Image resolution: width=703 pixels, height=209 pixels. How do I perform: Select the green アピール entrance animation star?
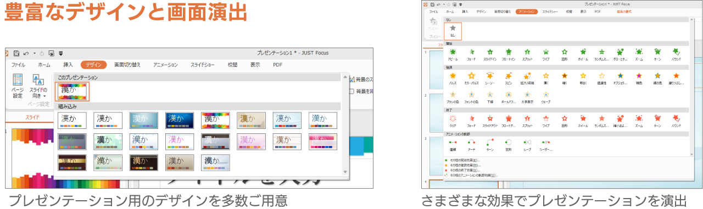coord(453,54)
